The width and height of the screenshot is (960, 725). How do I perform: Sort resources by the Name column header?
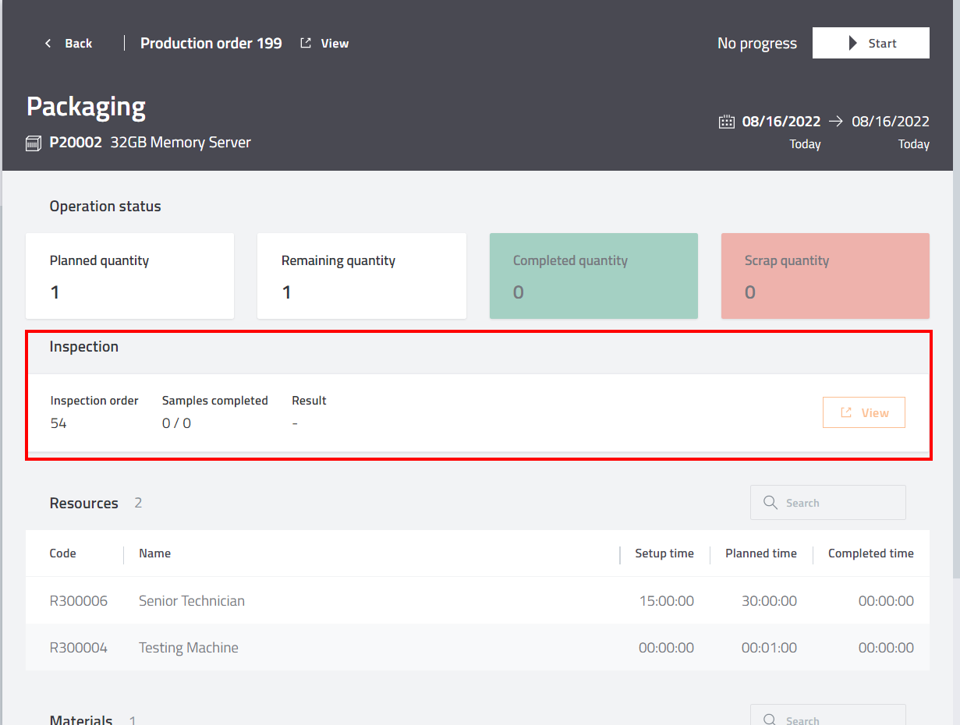(x=154, y=553)
